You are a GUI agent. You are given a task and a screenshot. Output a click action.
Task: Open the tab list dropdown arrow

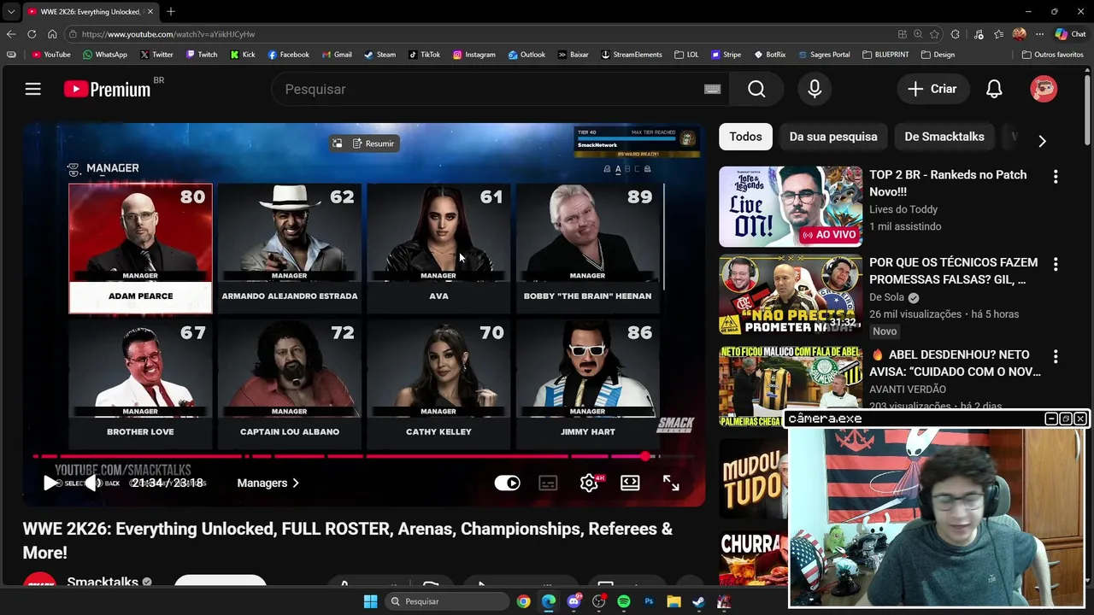[x=11, y=12]
